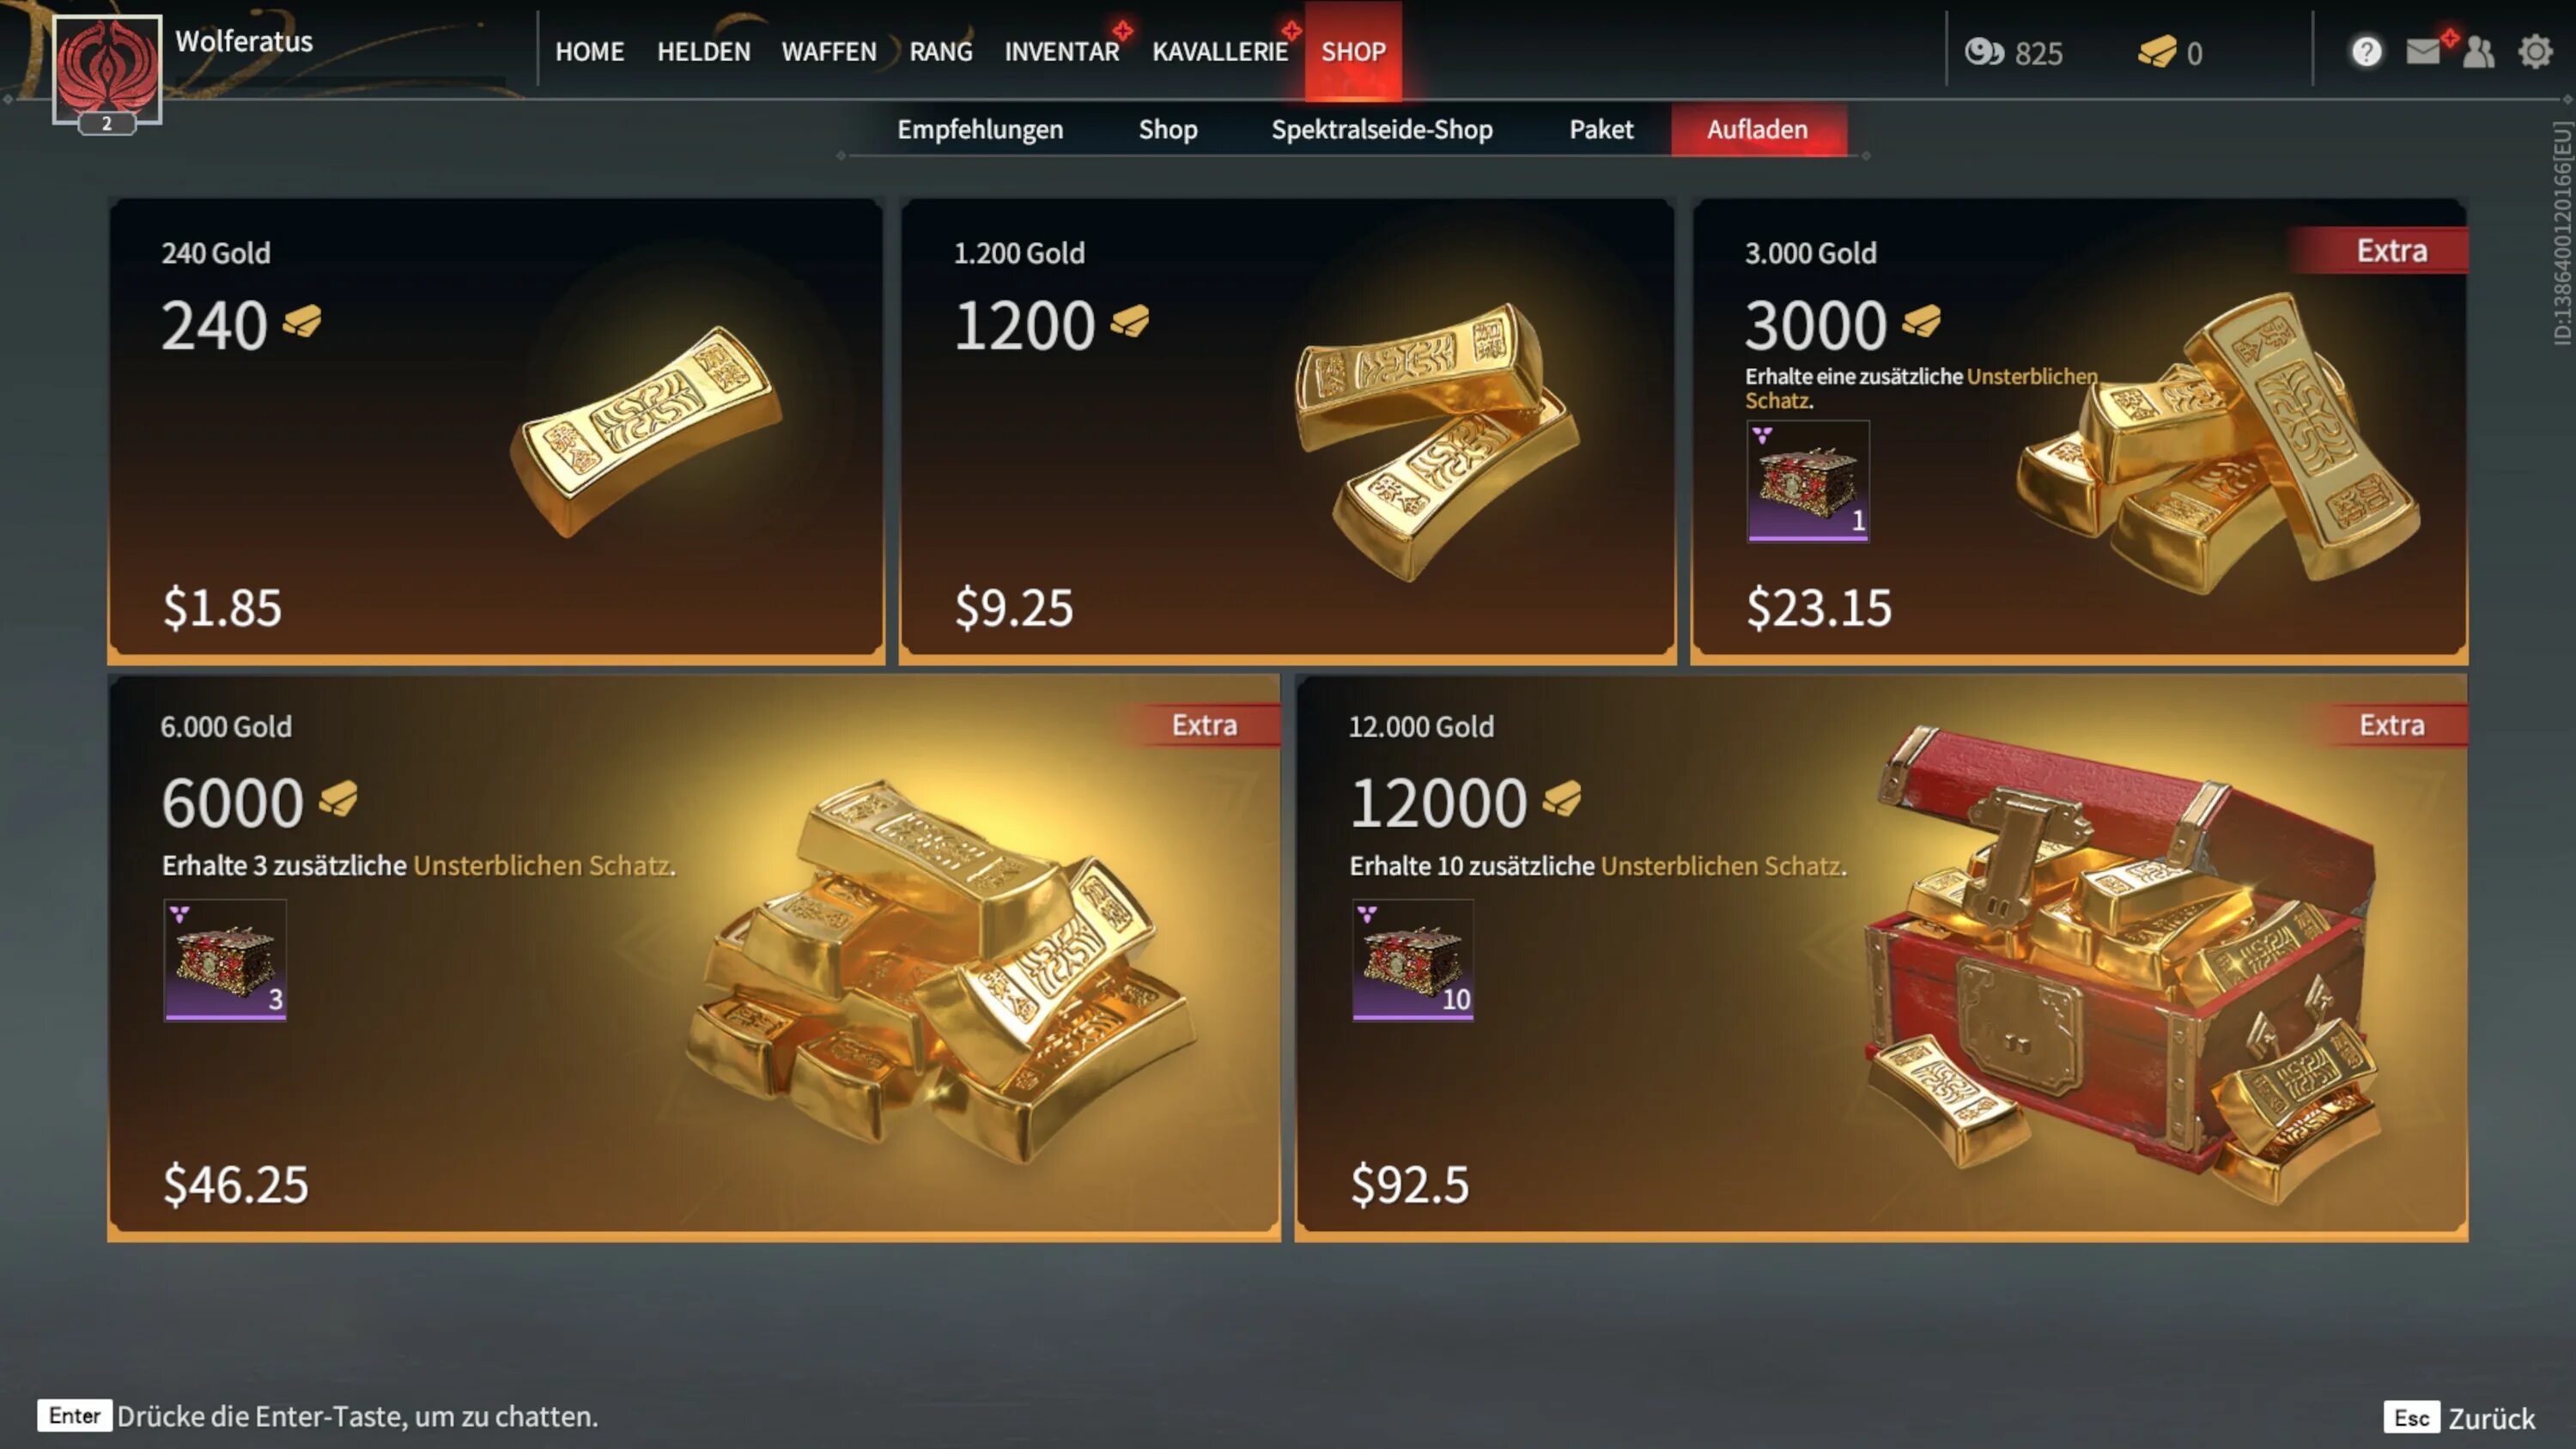Open the friends list icon
Viewport: 2576px width, 1449px height.
[x=2478, y=52]
